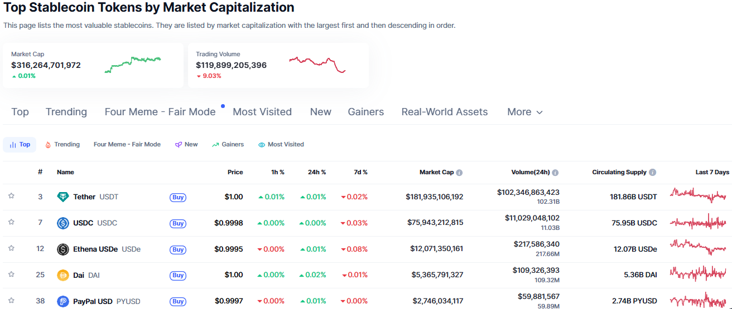Star Tether to add to watchlist
Image resolution: width=732 pixels, height=309 pixels.
[11, 196]
